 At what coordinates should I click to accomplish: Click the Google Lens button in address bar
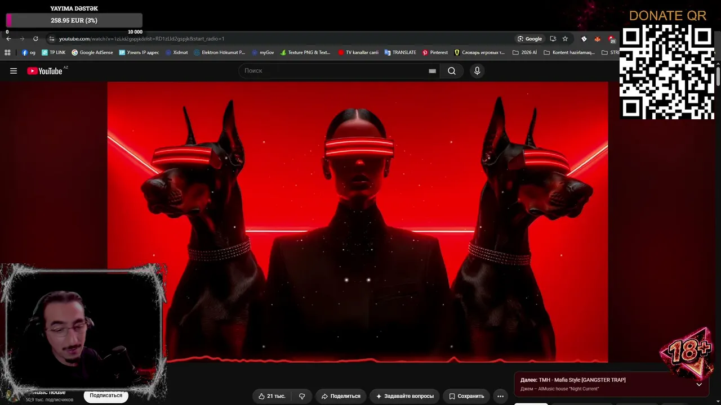click(529, 39)
